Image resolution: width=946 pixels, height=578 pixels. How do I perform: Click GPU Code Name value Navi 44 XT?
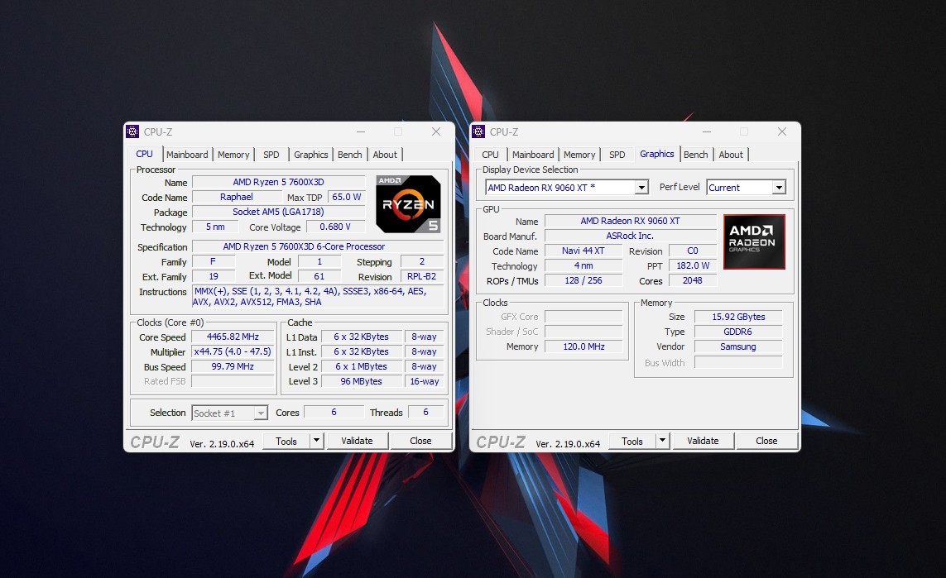click(583, 251)
